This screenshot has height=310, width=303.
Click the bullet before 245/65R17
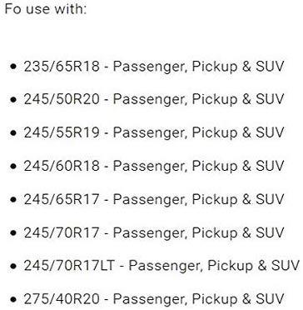pos(12,199)
